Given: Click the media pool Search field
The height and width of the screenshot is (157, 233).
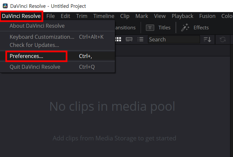Looking at the screenshot, I should [x=174, y=39].
